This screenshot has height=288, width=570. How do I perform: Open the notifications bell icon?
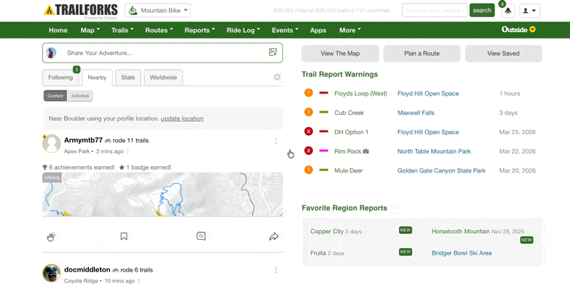coord(507,11)
